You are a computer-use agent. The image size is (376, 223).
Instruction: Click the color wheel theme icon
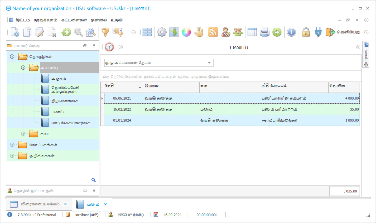(x=186, y=32)
